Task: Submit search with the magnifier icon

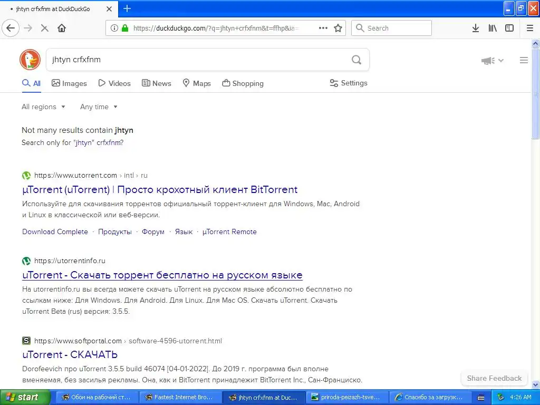Action: pos(356,60)
